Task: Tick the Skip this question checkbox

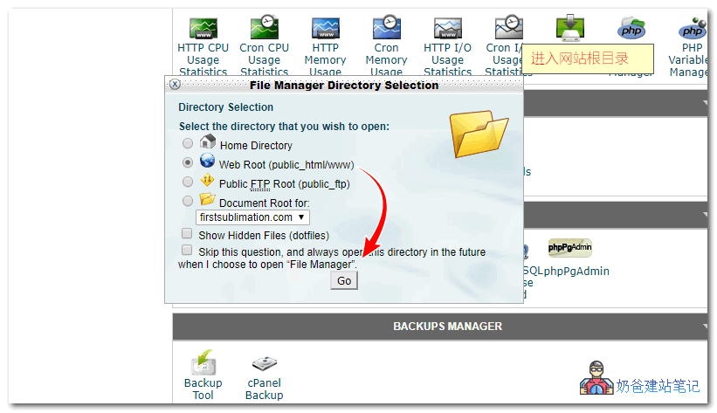Action: pos(187,251)
